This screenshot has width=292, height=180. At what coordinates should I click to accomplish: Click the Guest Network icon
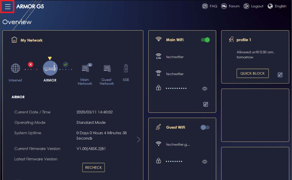[x=107, y=68]
